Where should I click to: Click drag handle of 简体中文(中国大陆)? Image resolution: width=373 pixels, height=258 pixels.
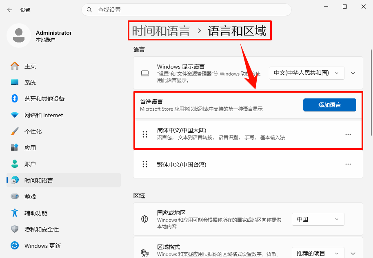(x=145, y=134)
